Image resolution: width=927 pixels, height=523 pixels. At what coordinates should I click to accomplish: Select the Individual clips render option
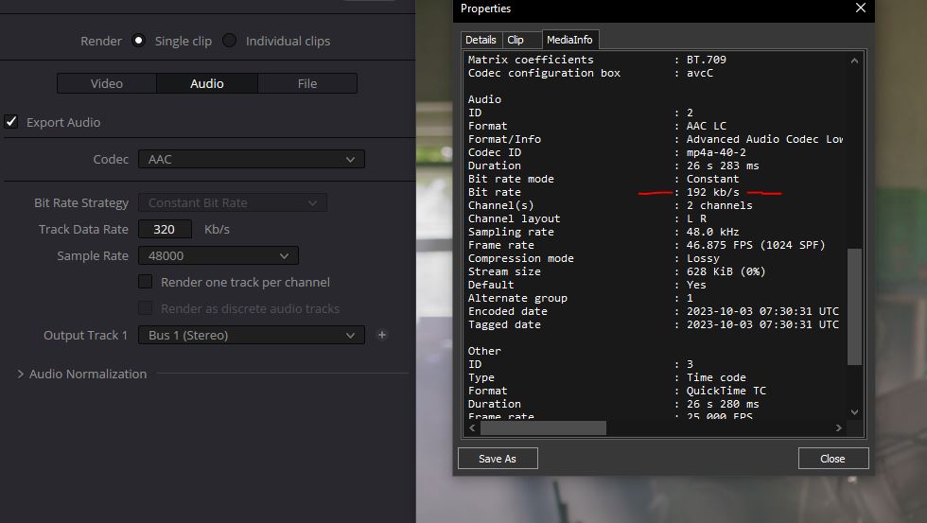coord(229,41)
